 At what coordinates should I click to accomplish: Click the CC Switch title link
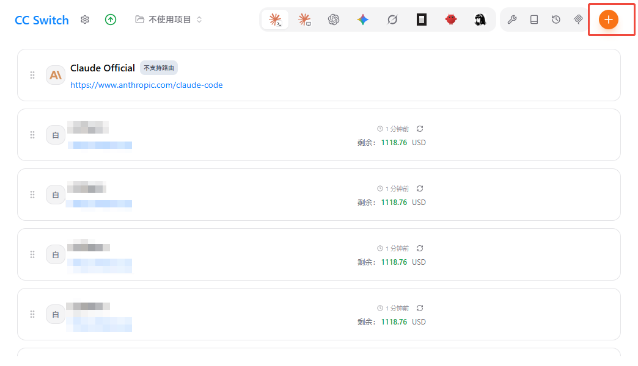42,20
